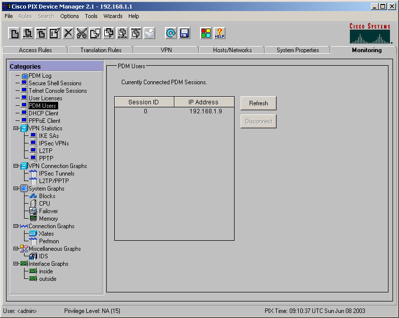Click the Paste Rule Before icon

(122, 33)
